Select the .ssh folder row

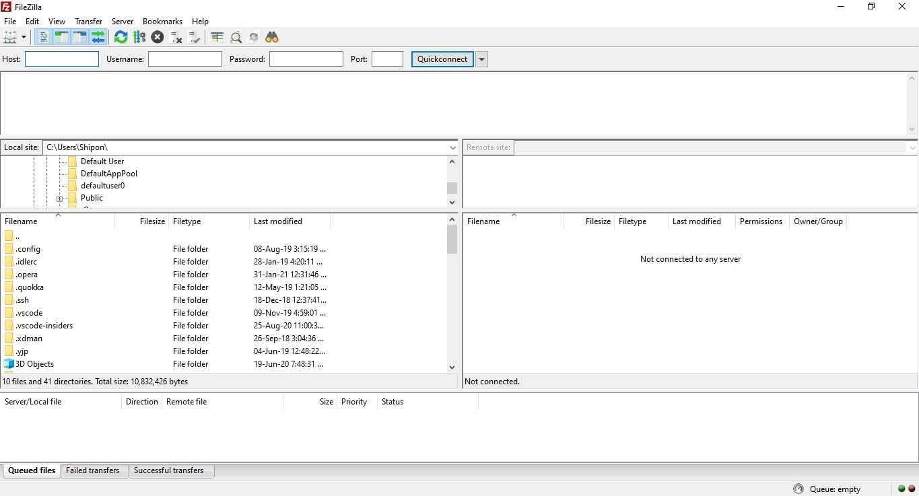pyautogui.click(x=224, y=300)
